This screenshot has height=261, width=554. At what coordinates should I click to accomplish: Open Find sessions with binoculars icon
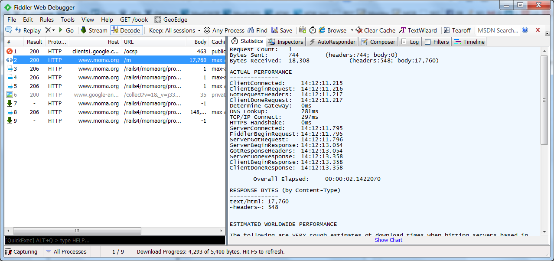[257, 30]
